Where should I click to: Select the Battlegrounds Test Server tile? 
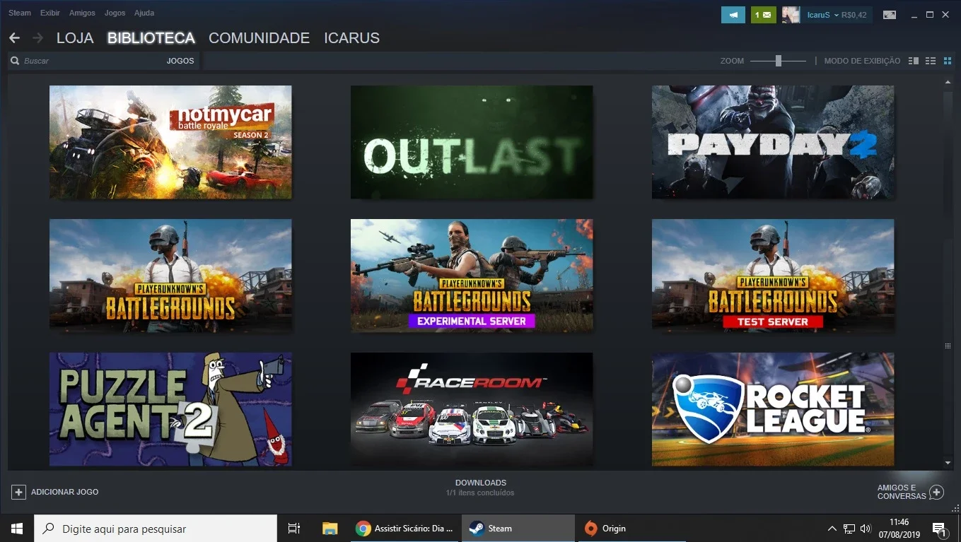(x=773, y=276)
